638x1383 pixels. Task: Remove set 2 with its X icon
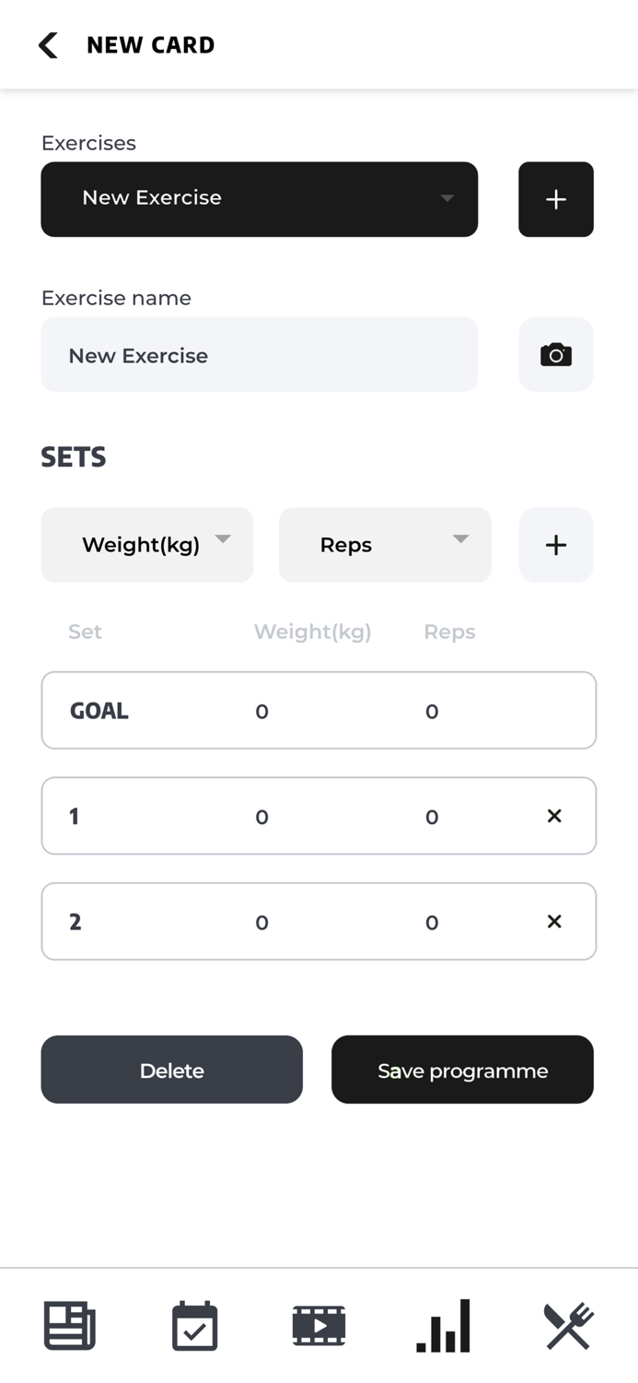554,921
